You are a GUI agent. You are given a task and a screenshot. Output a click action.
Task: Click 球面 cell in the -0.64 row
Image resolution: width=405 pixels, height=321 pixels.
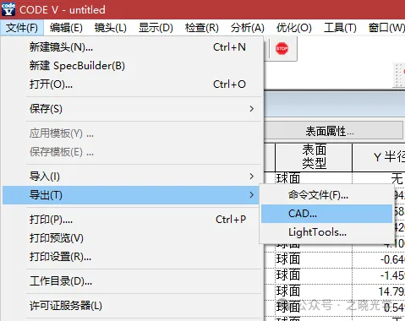(314, 259)
